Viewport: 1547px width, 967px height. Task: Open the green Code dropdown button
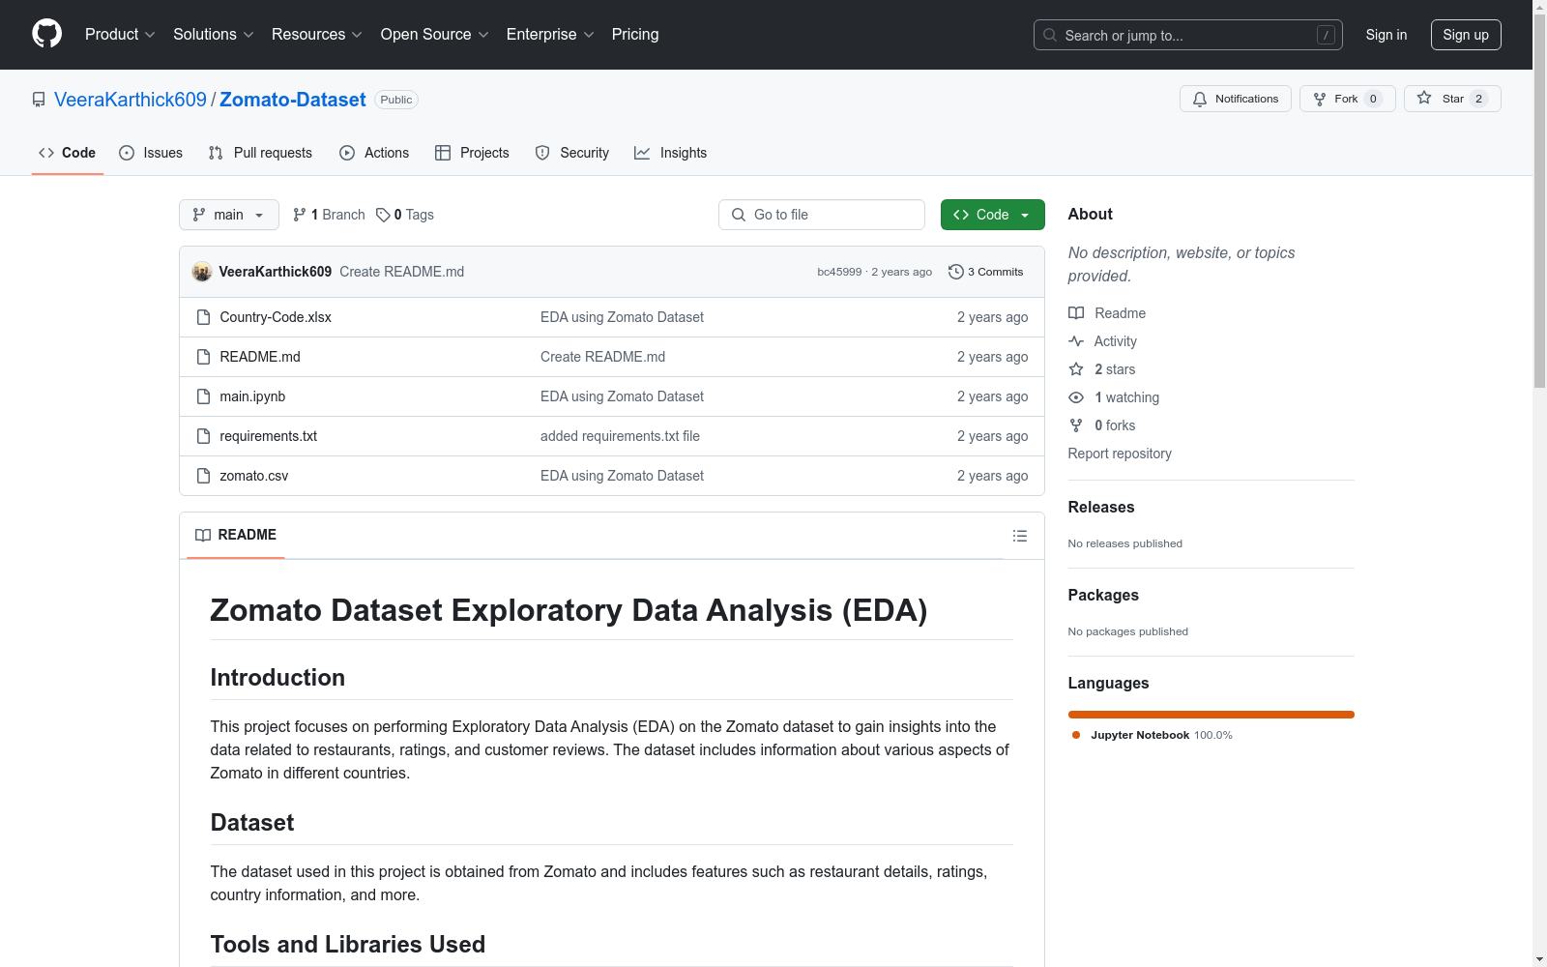[993, 215]
